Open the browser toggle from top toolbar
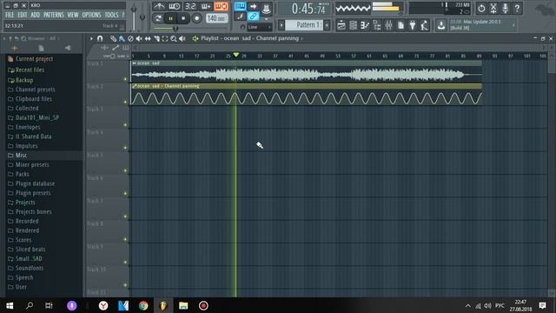Screen dimensions: 556x313 coord(376,25)
